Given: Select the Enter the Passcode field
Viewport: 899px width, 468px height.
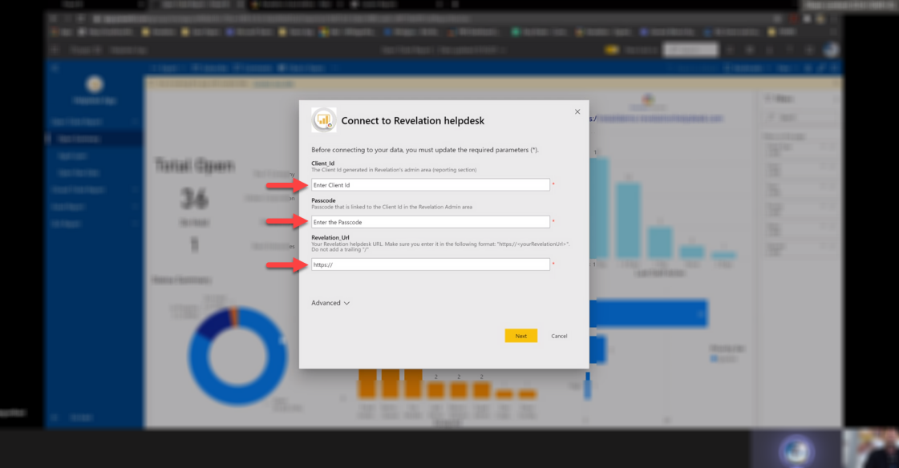Looking at the screenshot, I should pos(431,222).
